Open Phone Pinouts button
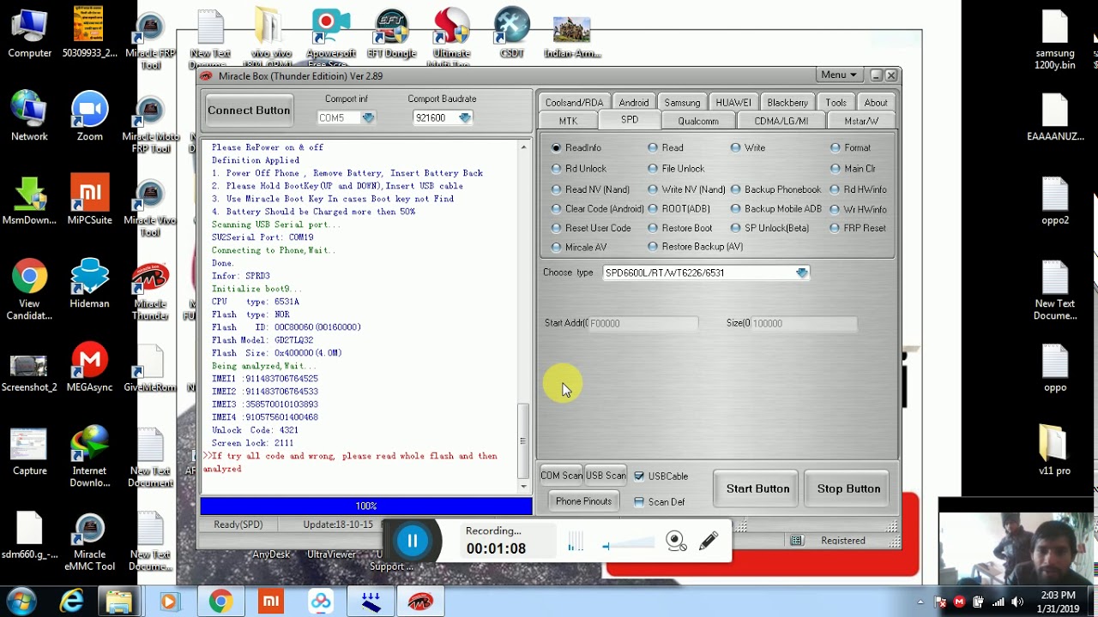 point(583,501)
